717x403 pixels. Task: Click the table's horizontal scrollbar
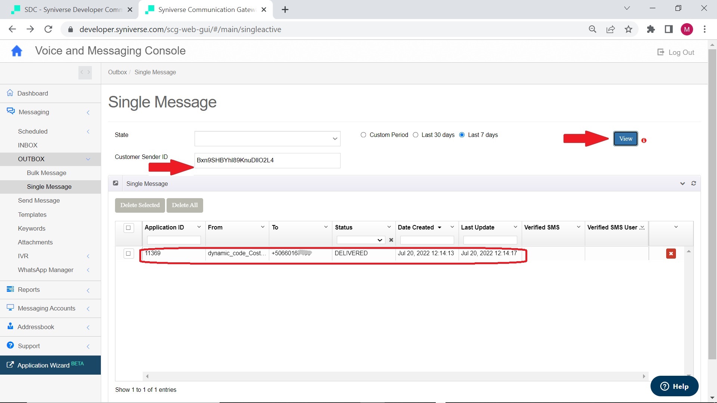pos(395,376)
